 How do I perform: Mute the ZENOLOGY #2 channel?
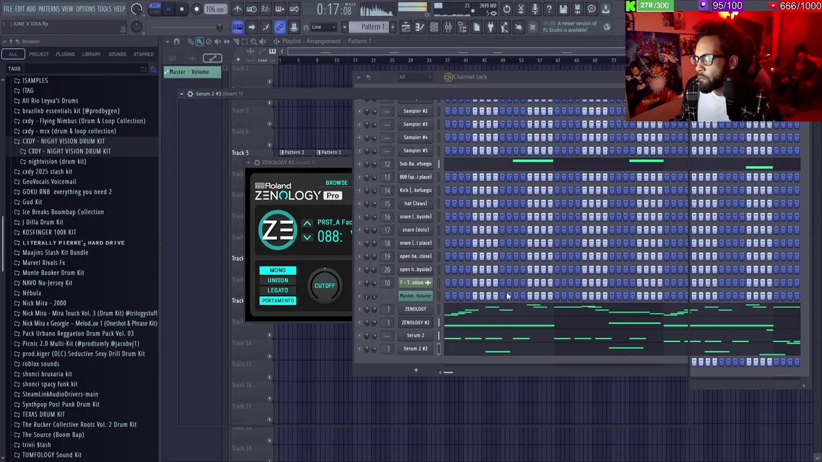(360, 322)
